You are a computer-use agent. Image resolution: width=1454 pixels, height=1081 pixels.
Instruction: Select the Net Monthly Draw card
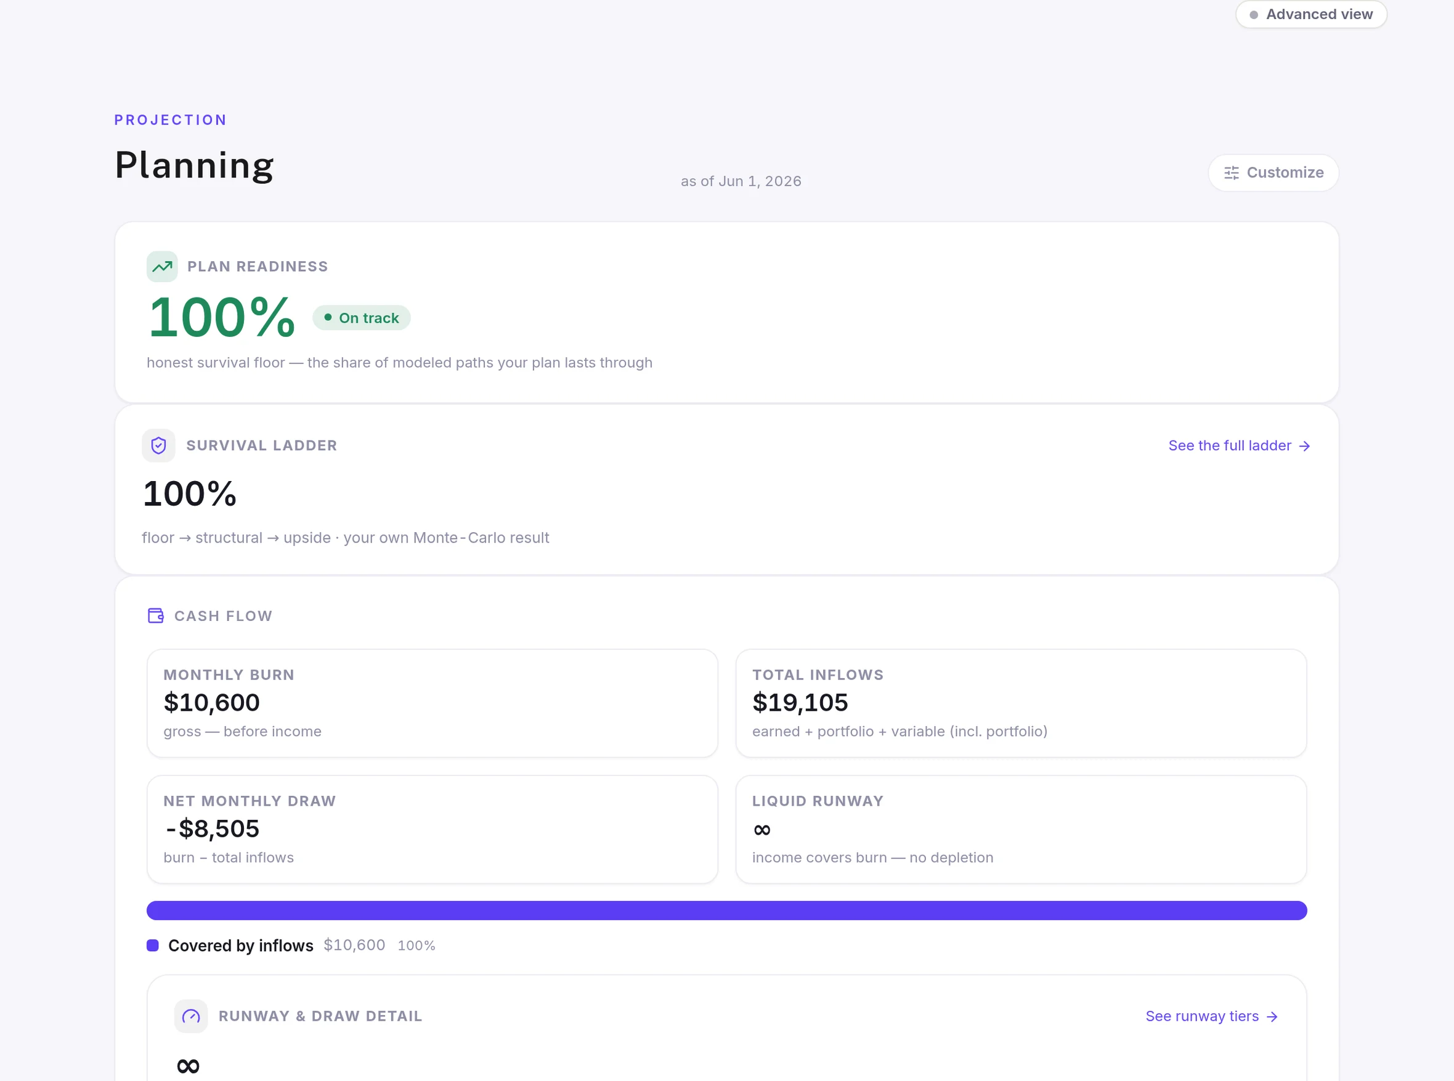432,830
